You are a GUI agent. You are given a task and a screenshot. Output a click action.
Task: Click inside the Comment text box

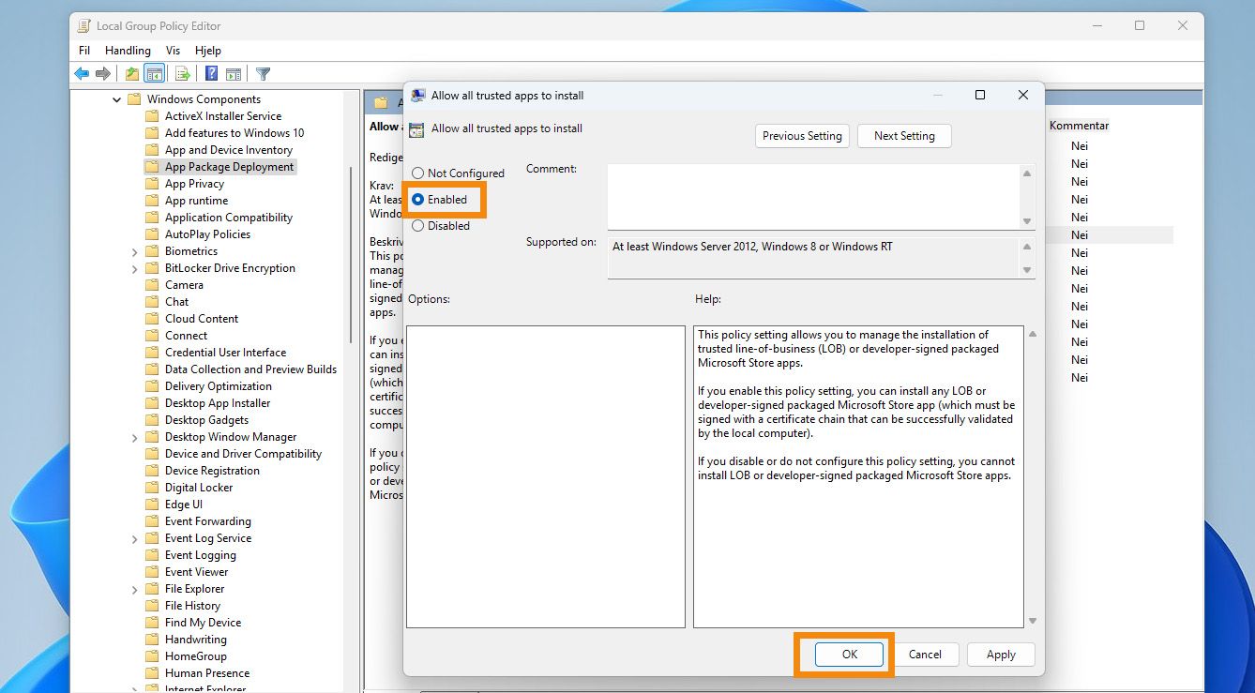(813, 197)
